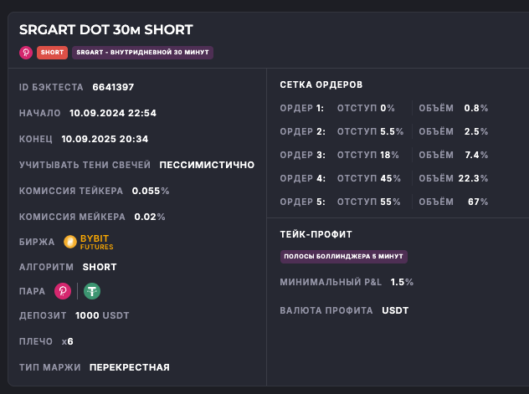This screenshot has width=529, height=394.
Task: Click the Полосы Боллинджера 5 минут tag
Action: (344, 257)
